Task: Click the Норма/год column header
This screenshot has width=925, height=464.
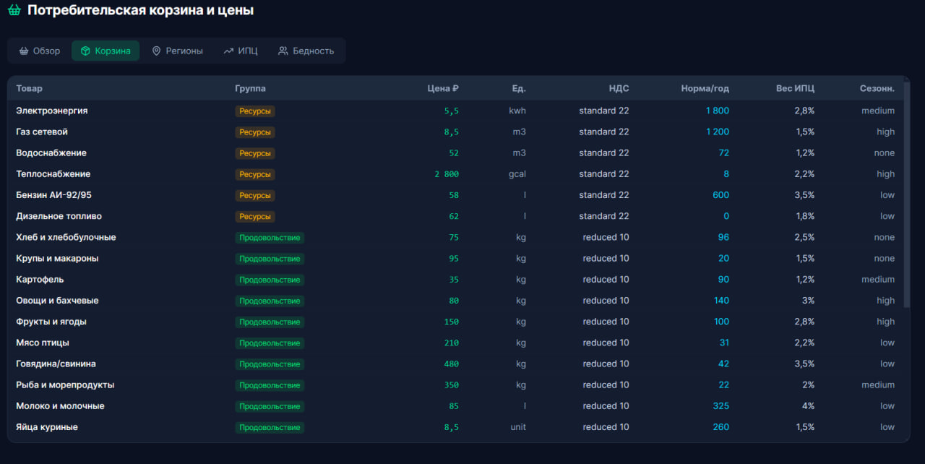Action: pos(705,89)
